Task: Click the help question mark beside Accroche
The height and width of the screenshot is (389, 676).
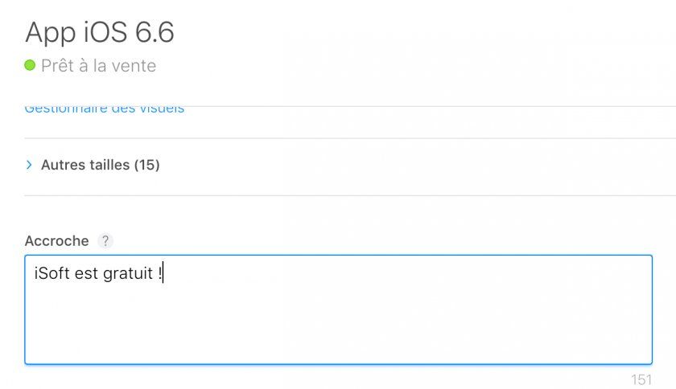Action: [105, 241]
